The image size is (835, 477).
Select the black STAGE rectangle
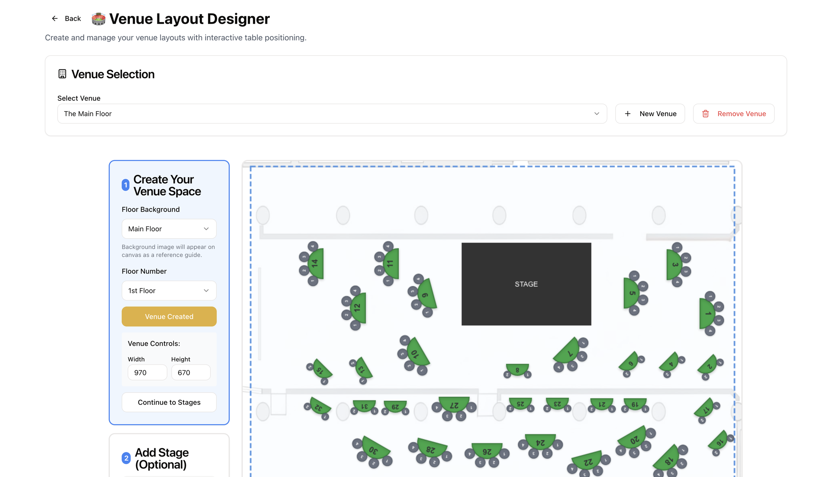[x=526, y=284]
